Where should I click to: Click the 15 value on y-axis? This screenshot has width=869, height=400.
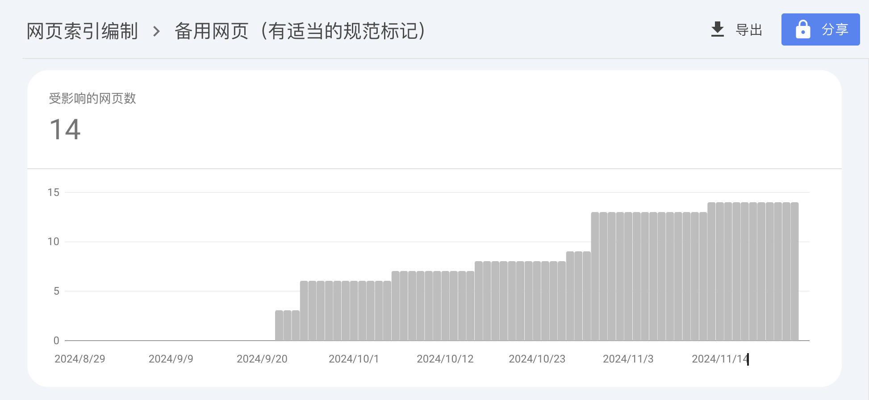pyautogui.click(x=53, y=192)
